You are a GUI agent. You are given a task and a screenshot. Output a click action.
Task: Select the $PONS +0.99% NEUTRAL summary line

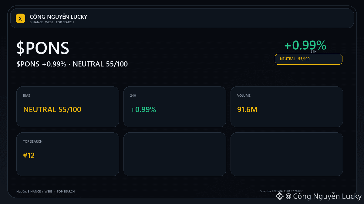[x=72, y=64]
